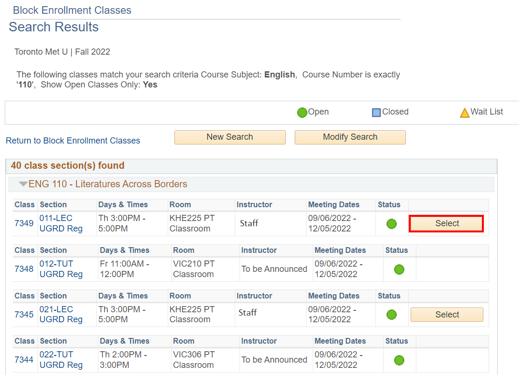Open the 011-LEC UGRD Reg section link
The image size is (519, 375).
pyautogui.click(x=61, y=223)
